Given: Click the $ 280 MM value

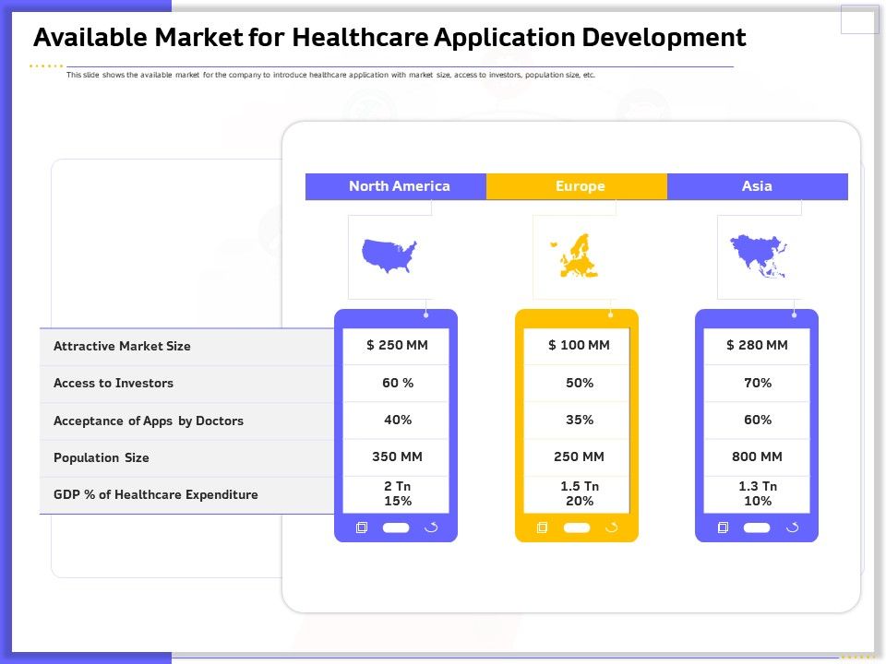Looking at the screenshot, I should [757, 345].
